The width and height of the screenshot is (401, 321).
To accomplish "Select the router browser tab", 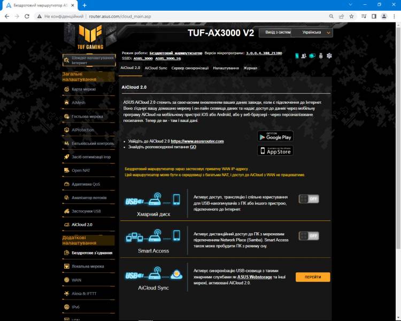I will tap(40, 5).
